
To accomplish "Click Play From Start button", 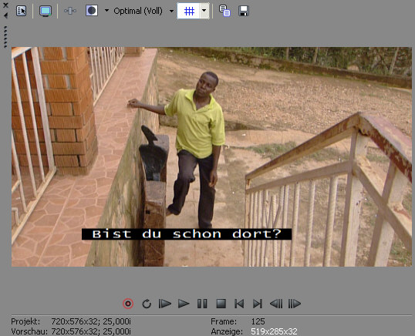I will (164, 304).
